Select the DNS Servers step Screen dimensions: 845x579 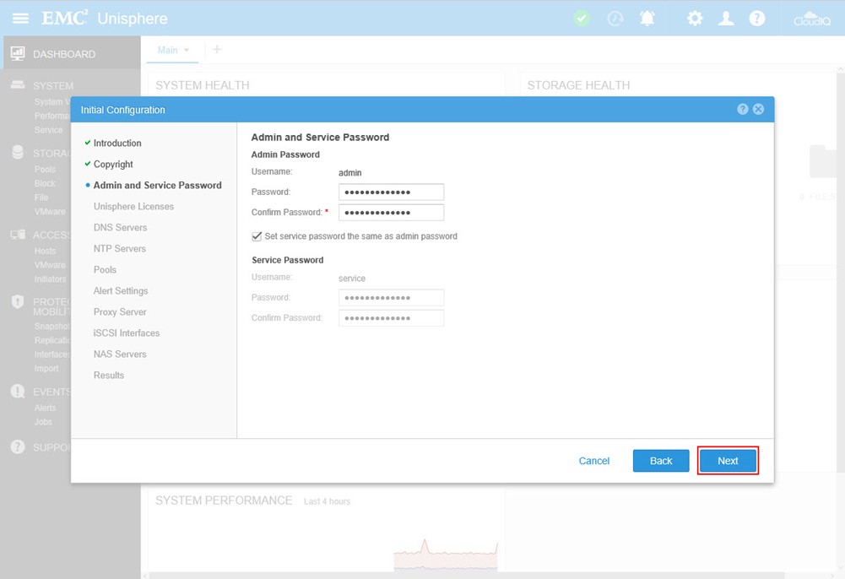point(120,227)
